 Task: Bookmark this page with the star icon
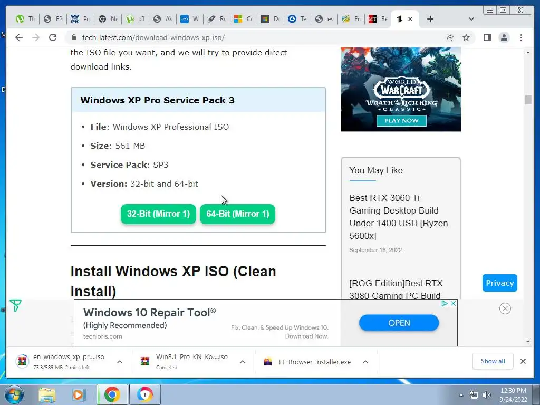click(x=466, y=37)
